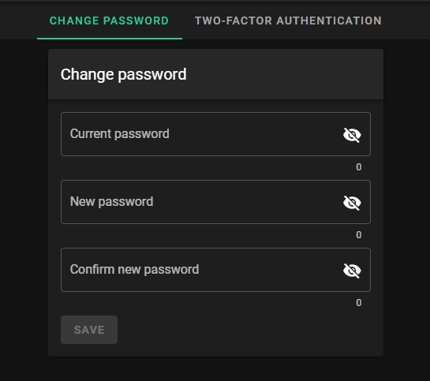Click the character counter under New password

coord(359,235)
